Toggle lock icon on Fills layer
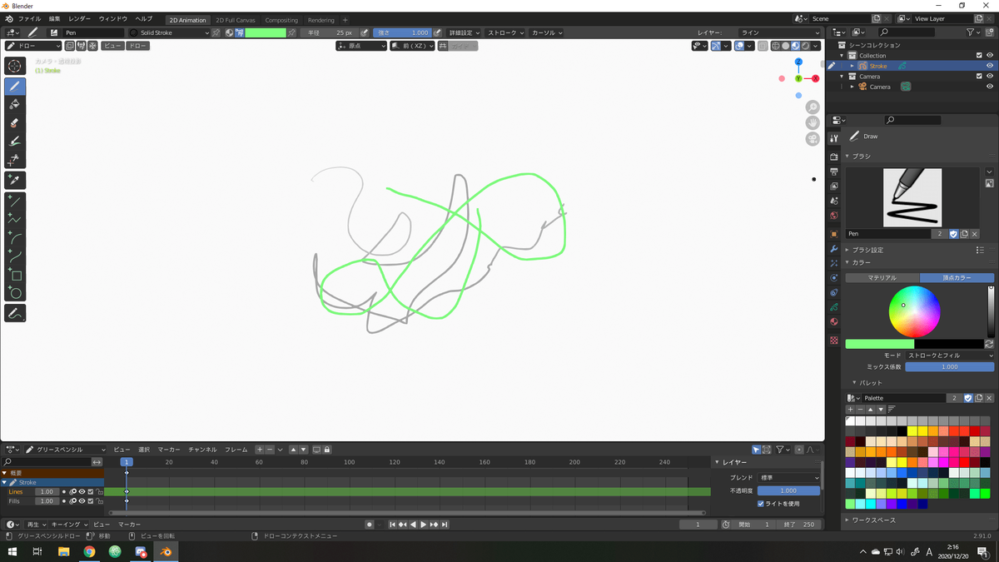999x562 pixels. click(x=99, y=501)
